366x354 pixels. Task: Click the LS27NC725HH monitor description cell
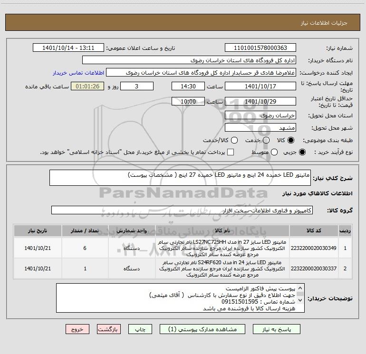[222, 248]
